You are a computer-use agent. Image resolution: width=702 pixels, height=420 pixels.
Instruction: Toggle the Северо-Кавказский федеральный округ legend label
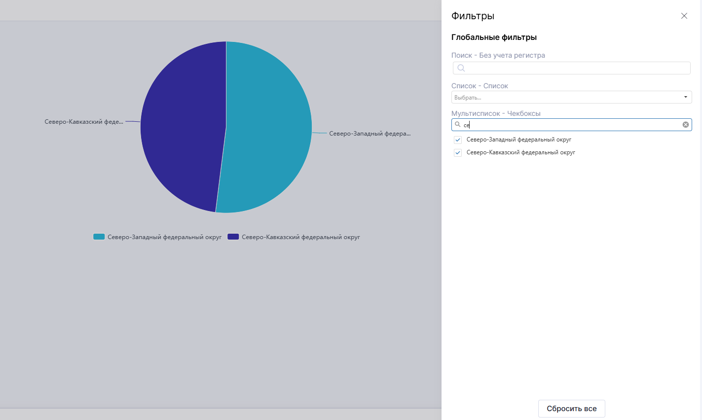tap(300, 237)
